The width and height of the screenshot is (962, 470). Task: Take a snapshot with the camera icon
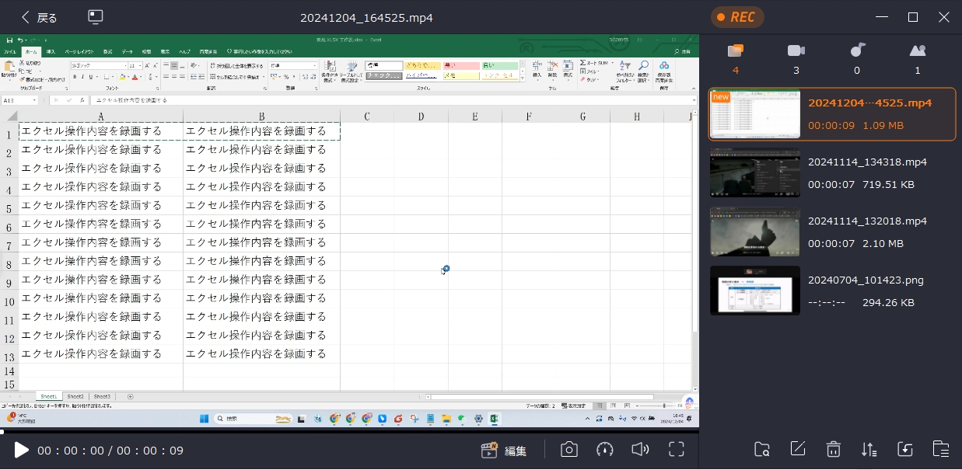tap(569, 450)
